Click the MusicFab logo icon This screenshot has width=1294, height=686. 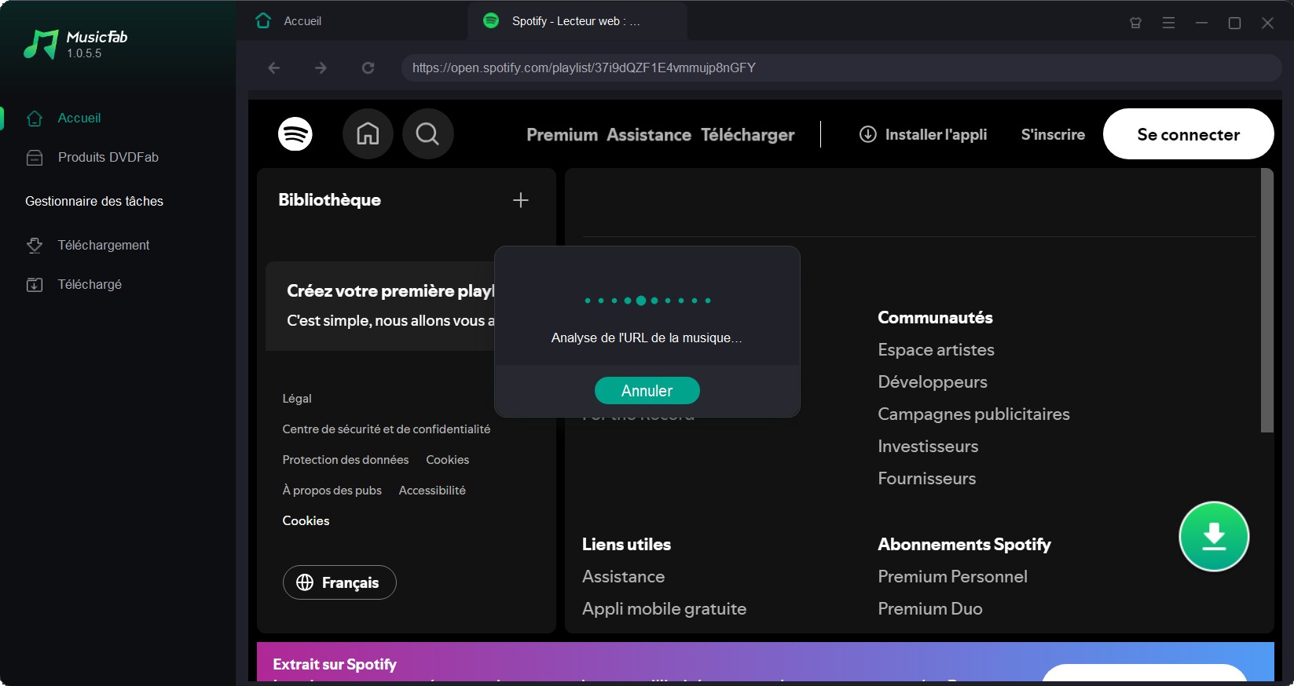coord(41,45)
